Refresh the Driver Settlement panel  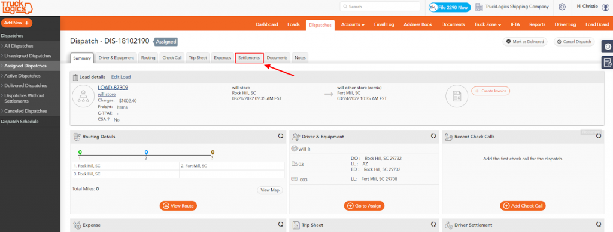(599, 225)
